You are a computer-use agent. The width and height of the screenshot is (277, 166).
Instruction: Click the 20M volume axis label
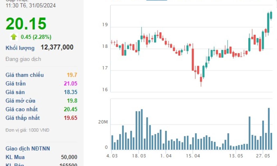[x=103, y=122]
